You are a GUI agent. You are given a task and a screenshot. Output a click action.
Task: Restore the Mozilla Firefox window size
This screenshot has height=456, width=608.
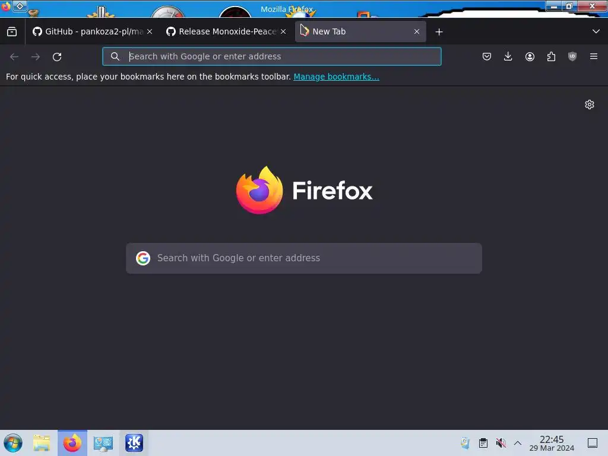click(569, 6)
